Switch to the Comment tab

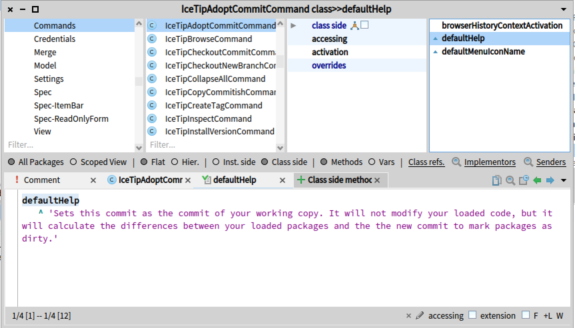(x=42, y=180)
